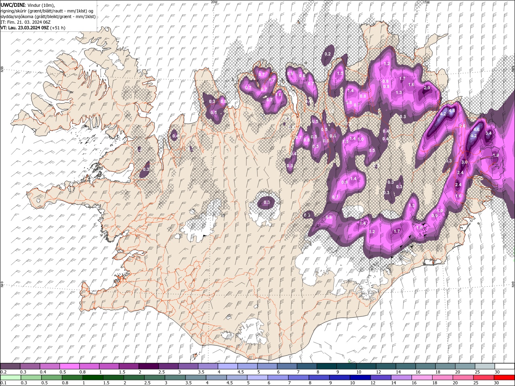Lower legend: click swatch between 20 and 25
This screenshot has height=386, width=515.
(x=463, y=378)
